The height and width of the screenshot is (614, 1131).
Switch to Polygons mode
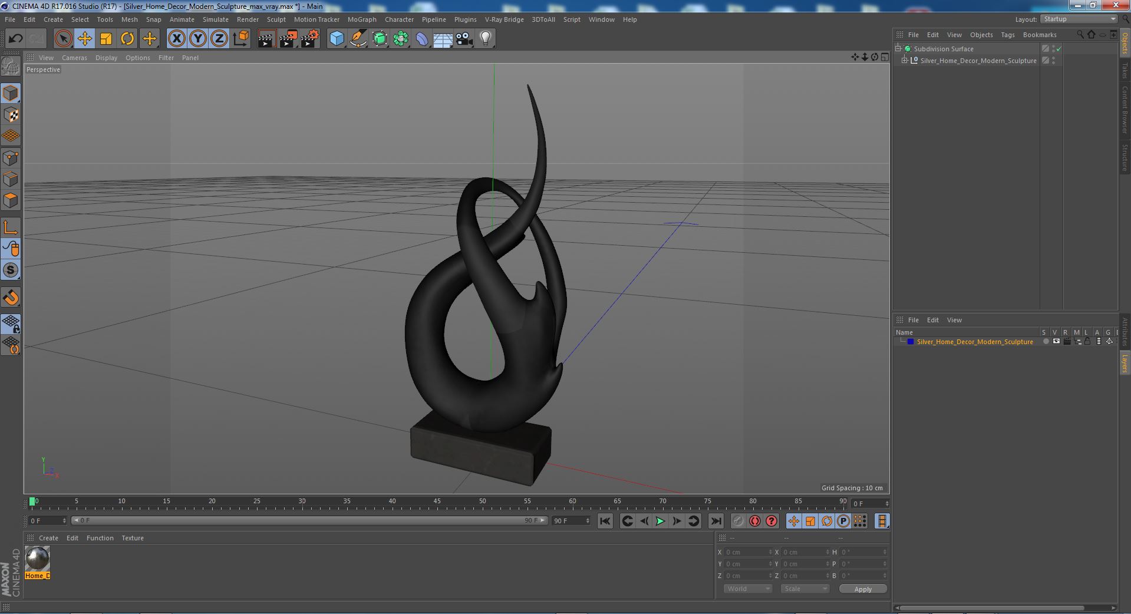pyautogui.click(x=11, y=200)
